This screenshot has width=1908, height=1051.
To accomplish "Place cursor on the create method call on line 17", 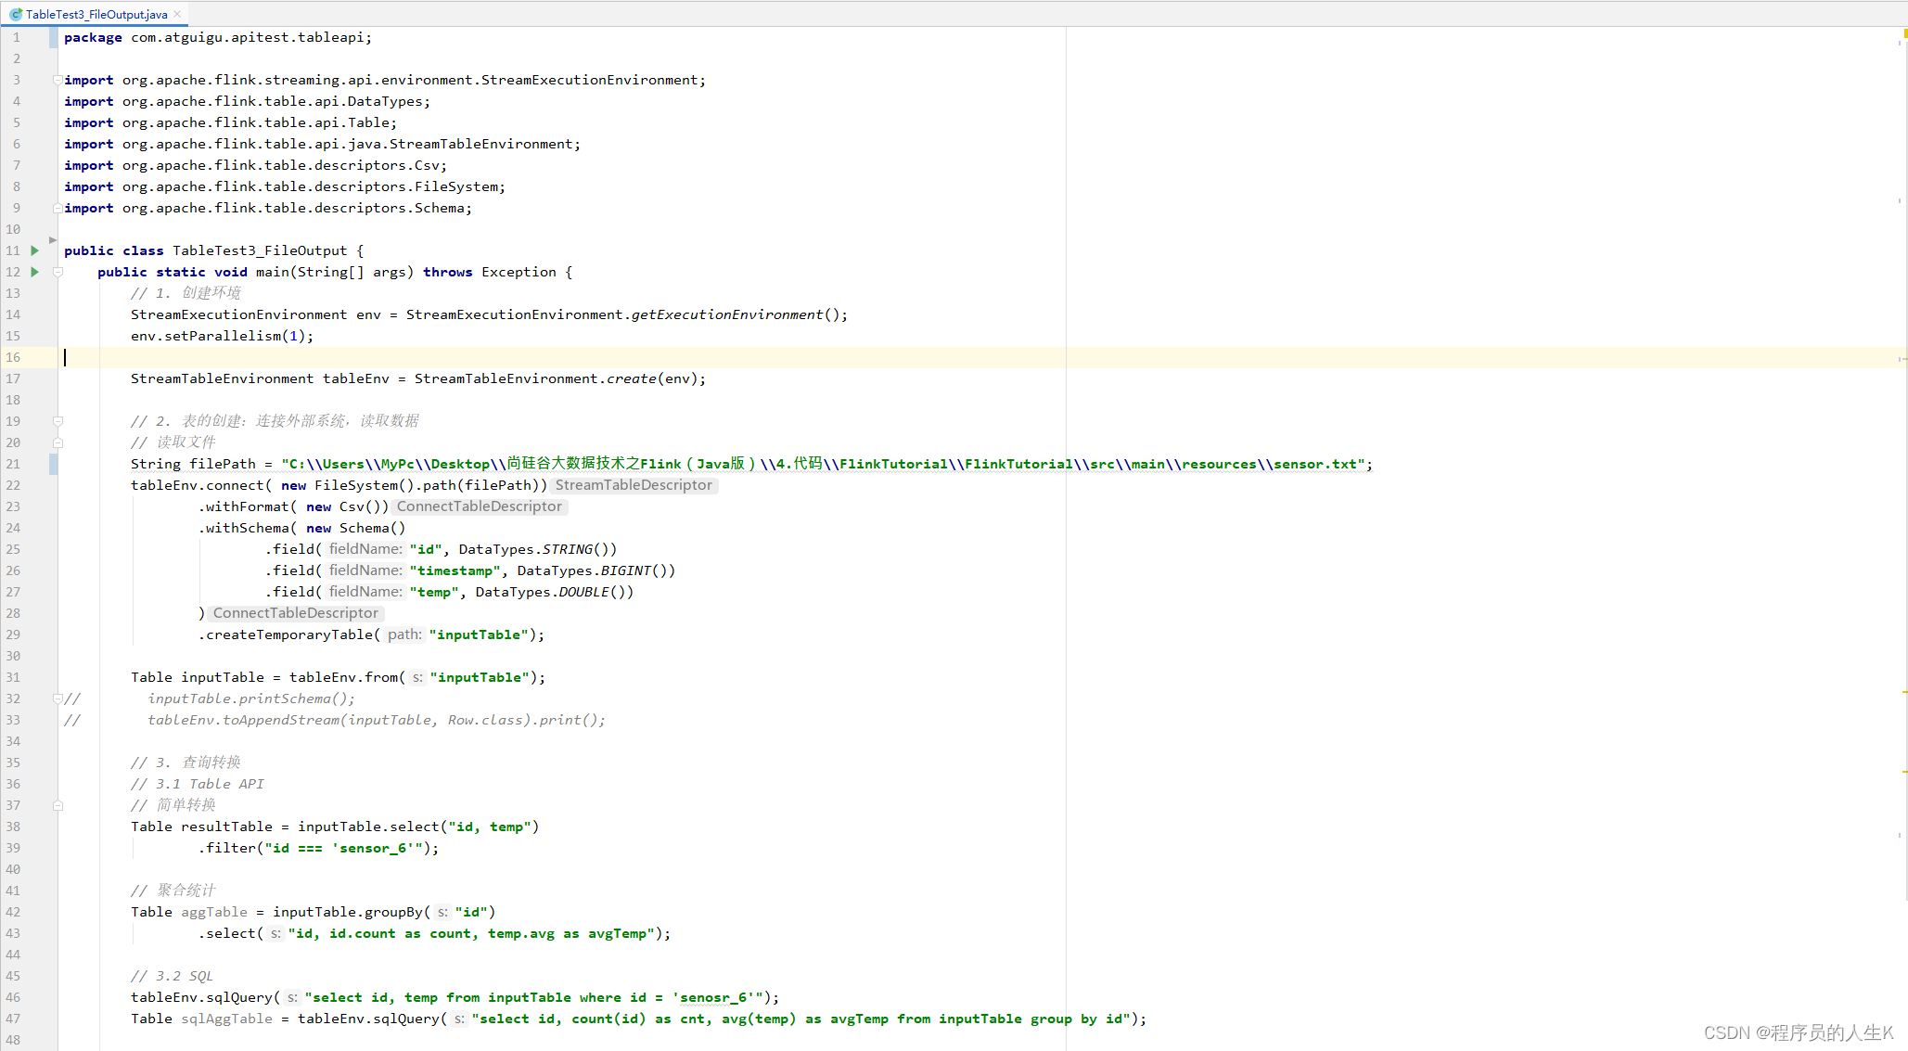I will point(631,378).
